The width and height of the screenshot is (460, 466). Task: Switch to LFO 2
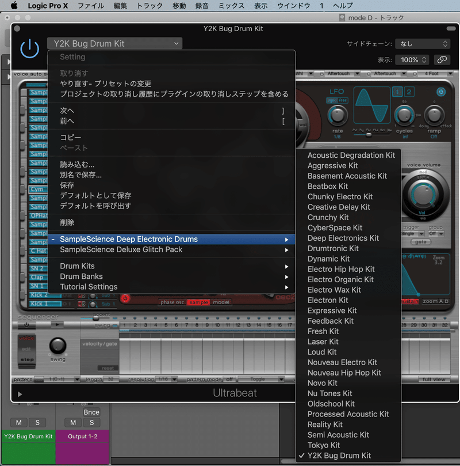click(x=408, y=91)
